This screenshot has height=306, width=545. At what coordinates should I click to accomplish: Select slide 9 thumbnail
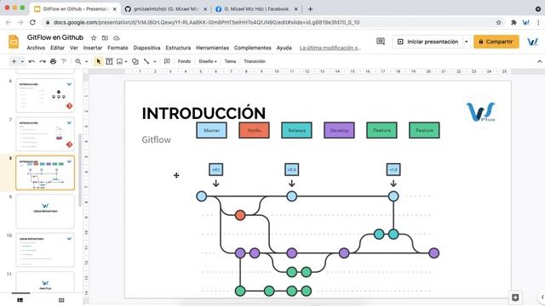[45, 212]
